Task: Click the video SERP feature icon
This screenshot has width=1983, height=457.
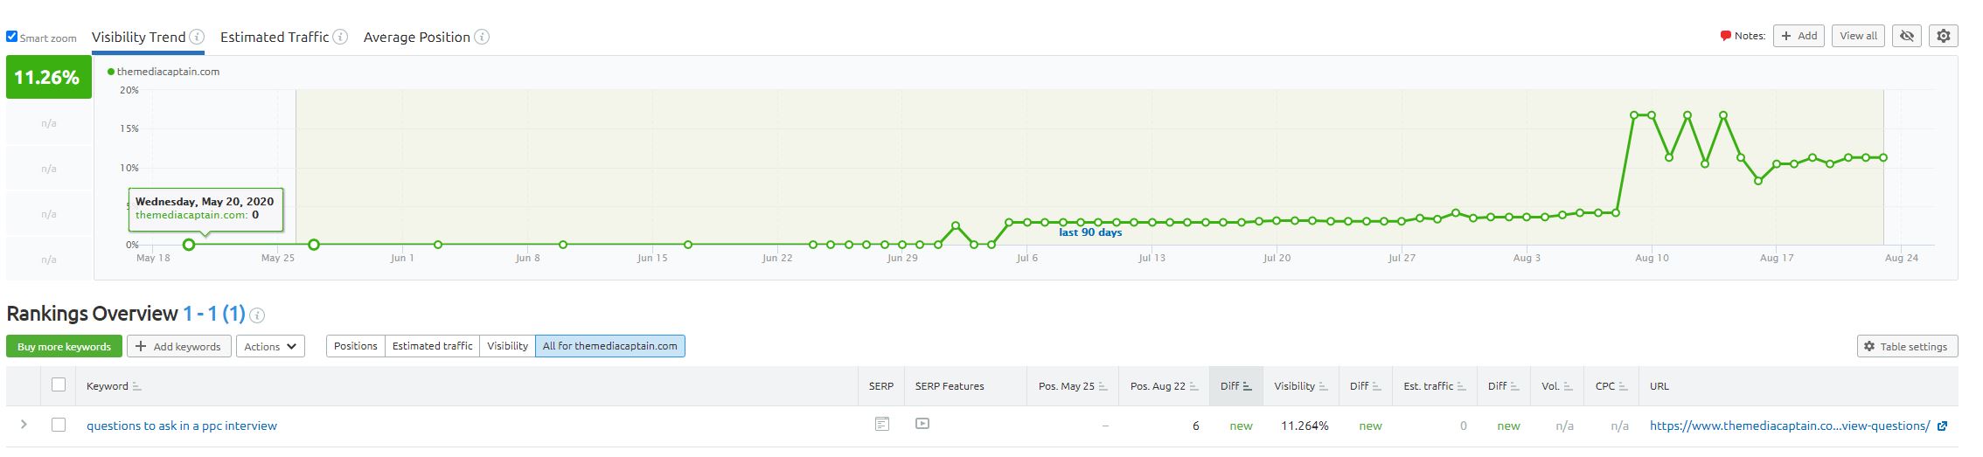Action: pos(922,424)
